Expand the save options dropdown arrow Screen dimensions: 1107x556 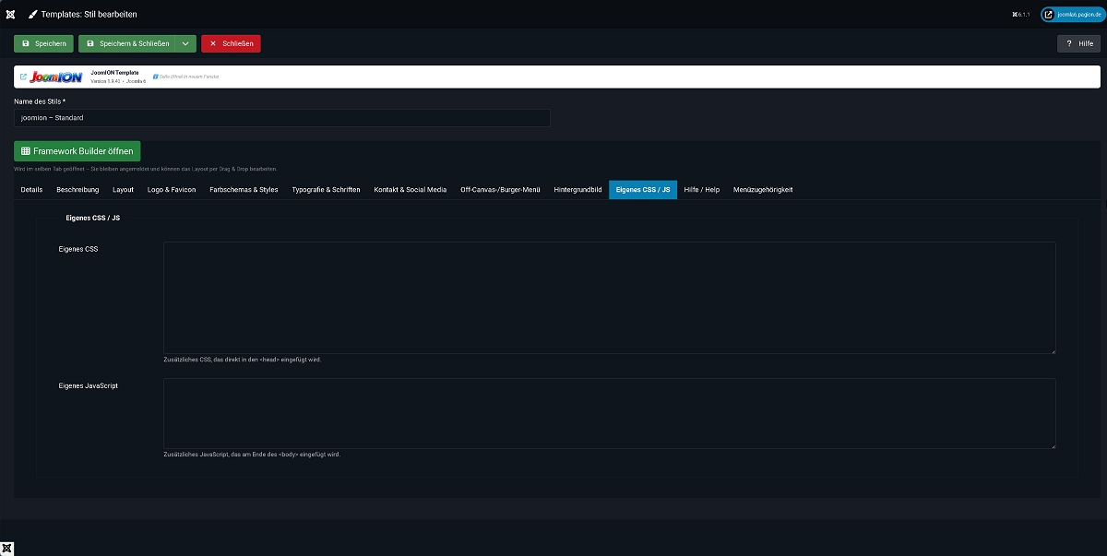click(x=185, y=43)
